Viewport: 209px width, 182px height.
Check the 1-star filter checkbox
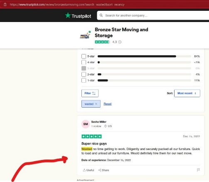84,80
